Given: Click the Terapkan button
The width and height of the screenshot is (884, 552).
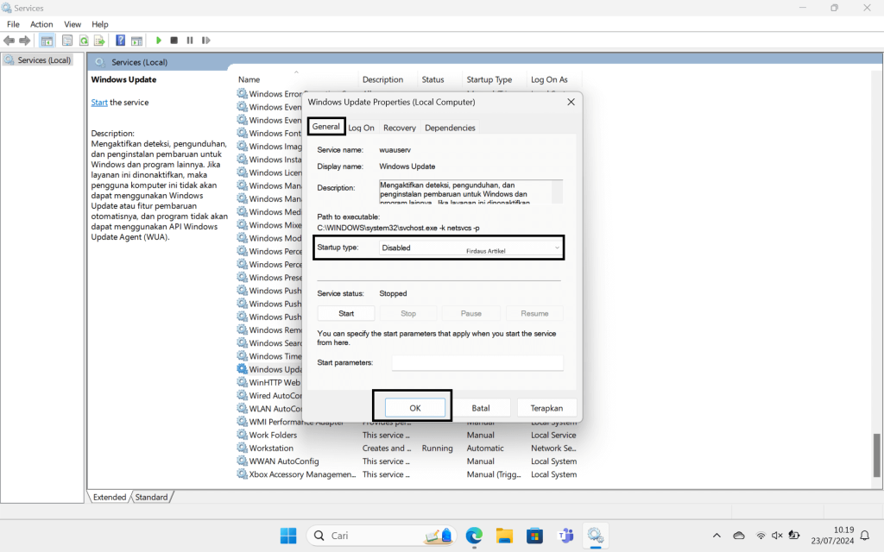Looking at the screenshot, I should (x=546, y=408).
